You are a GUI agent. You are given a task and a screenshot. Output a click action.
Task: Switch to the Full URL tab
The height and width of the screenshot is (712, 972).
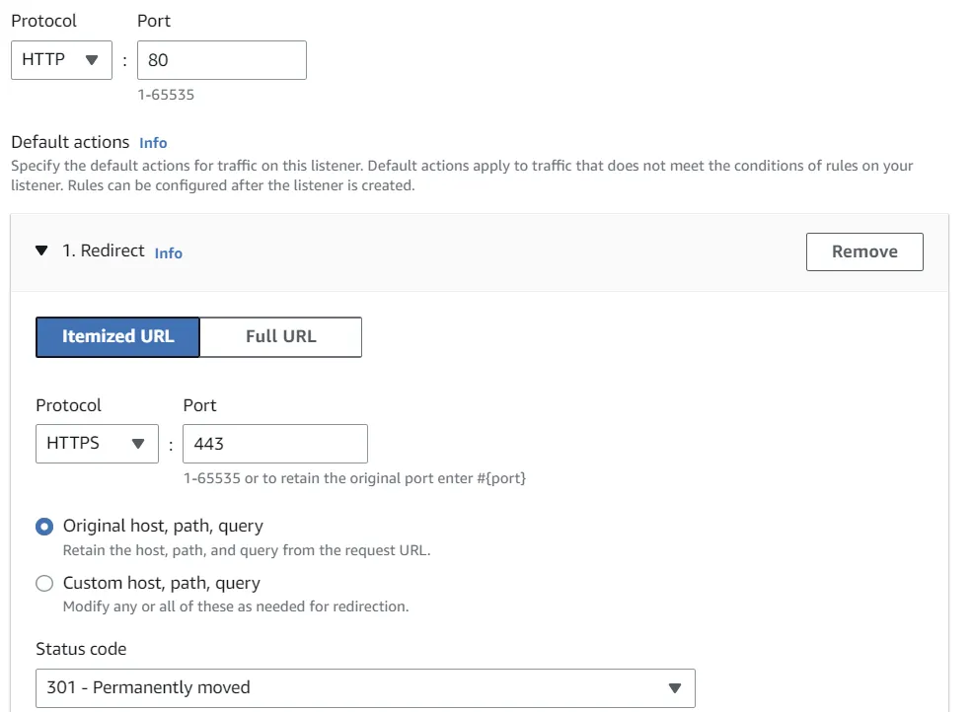[x=280, y=336]
